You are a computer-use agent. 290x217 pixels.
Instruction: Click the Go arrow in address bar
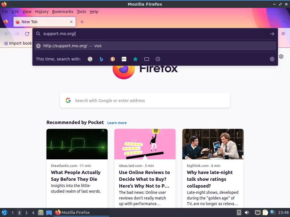(x=272, y=34)
